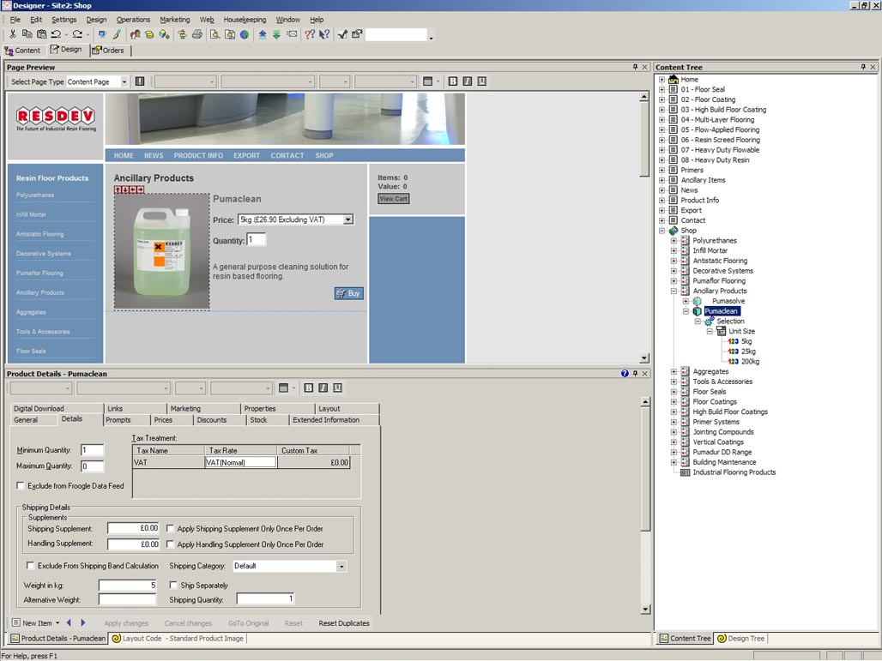
Task: Click the Buy button in preview
Action: tap(349, 293)
